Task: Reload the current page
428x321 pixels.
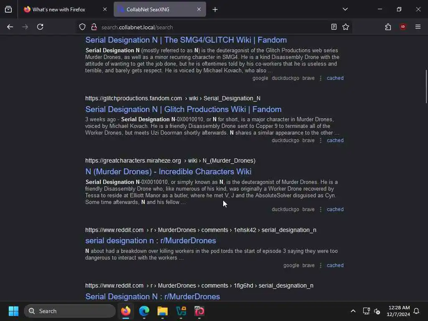Action: click(x=40, y=27)
